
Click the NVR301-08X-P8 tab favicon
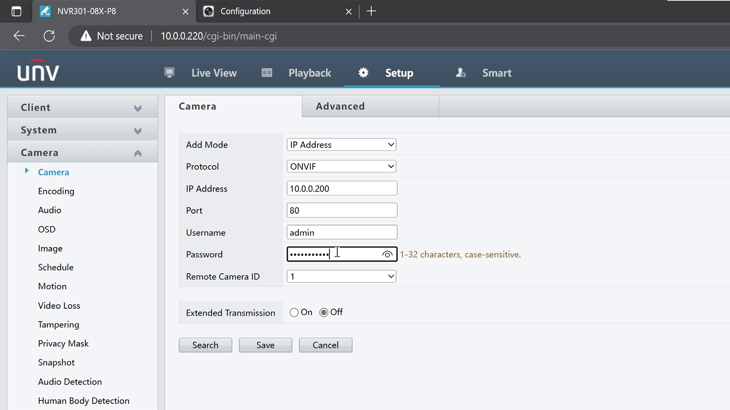coord(45,11)
